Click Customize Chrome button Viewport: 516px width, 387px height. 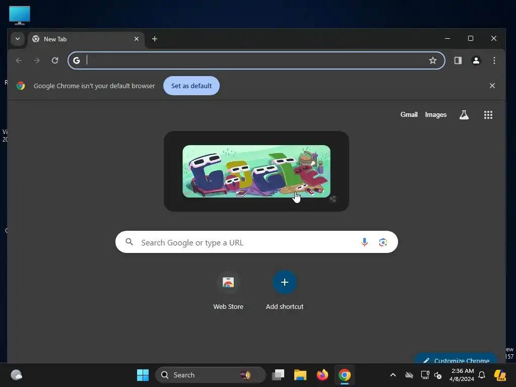coord(456,359)
